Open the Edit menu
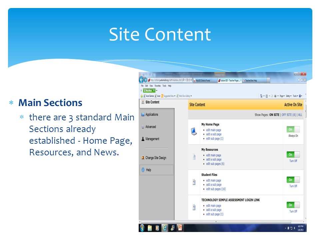Viewport: 320px width, 240px height. click(x=147, y=86)
